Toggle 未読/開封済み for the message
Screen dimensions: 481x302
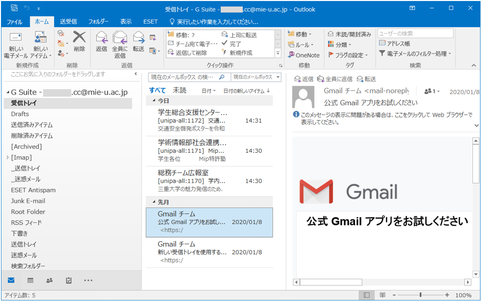click(x=350, y=34)
